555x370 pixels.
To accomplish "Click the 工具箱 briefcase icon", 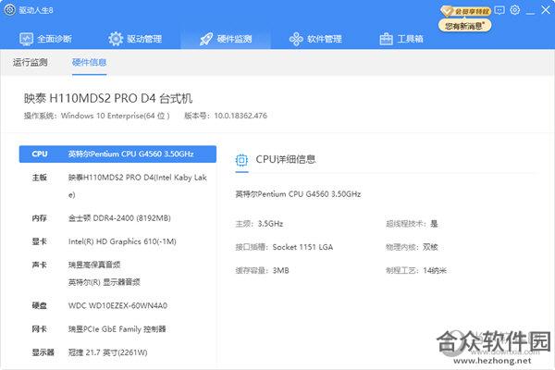I will click(386, 39).
